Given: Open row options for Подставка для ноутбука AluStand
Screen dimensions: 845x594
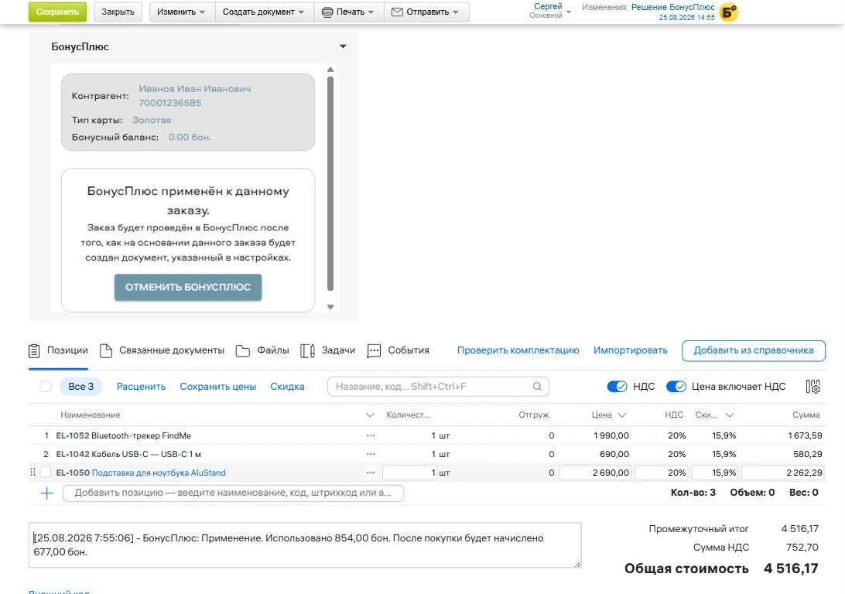Looking at the screenshot, I should (371, 473).
